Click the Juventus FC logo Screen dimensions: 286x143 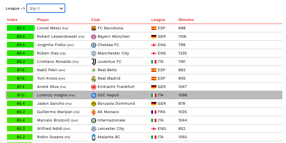pyautogui.click(x=94, y=62)
